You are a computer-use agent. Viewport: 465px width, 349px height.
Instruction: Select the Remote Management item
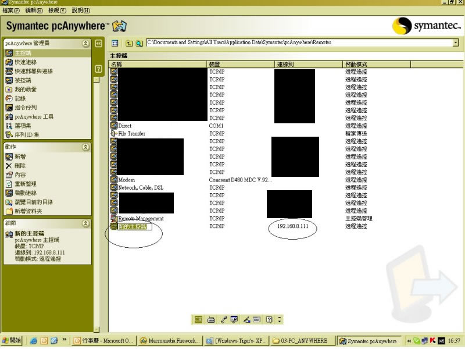(x=141, y=219)
